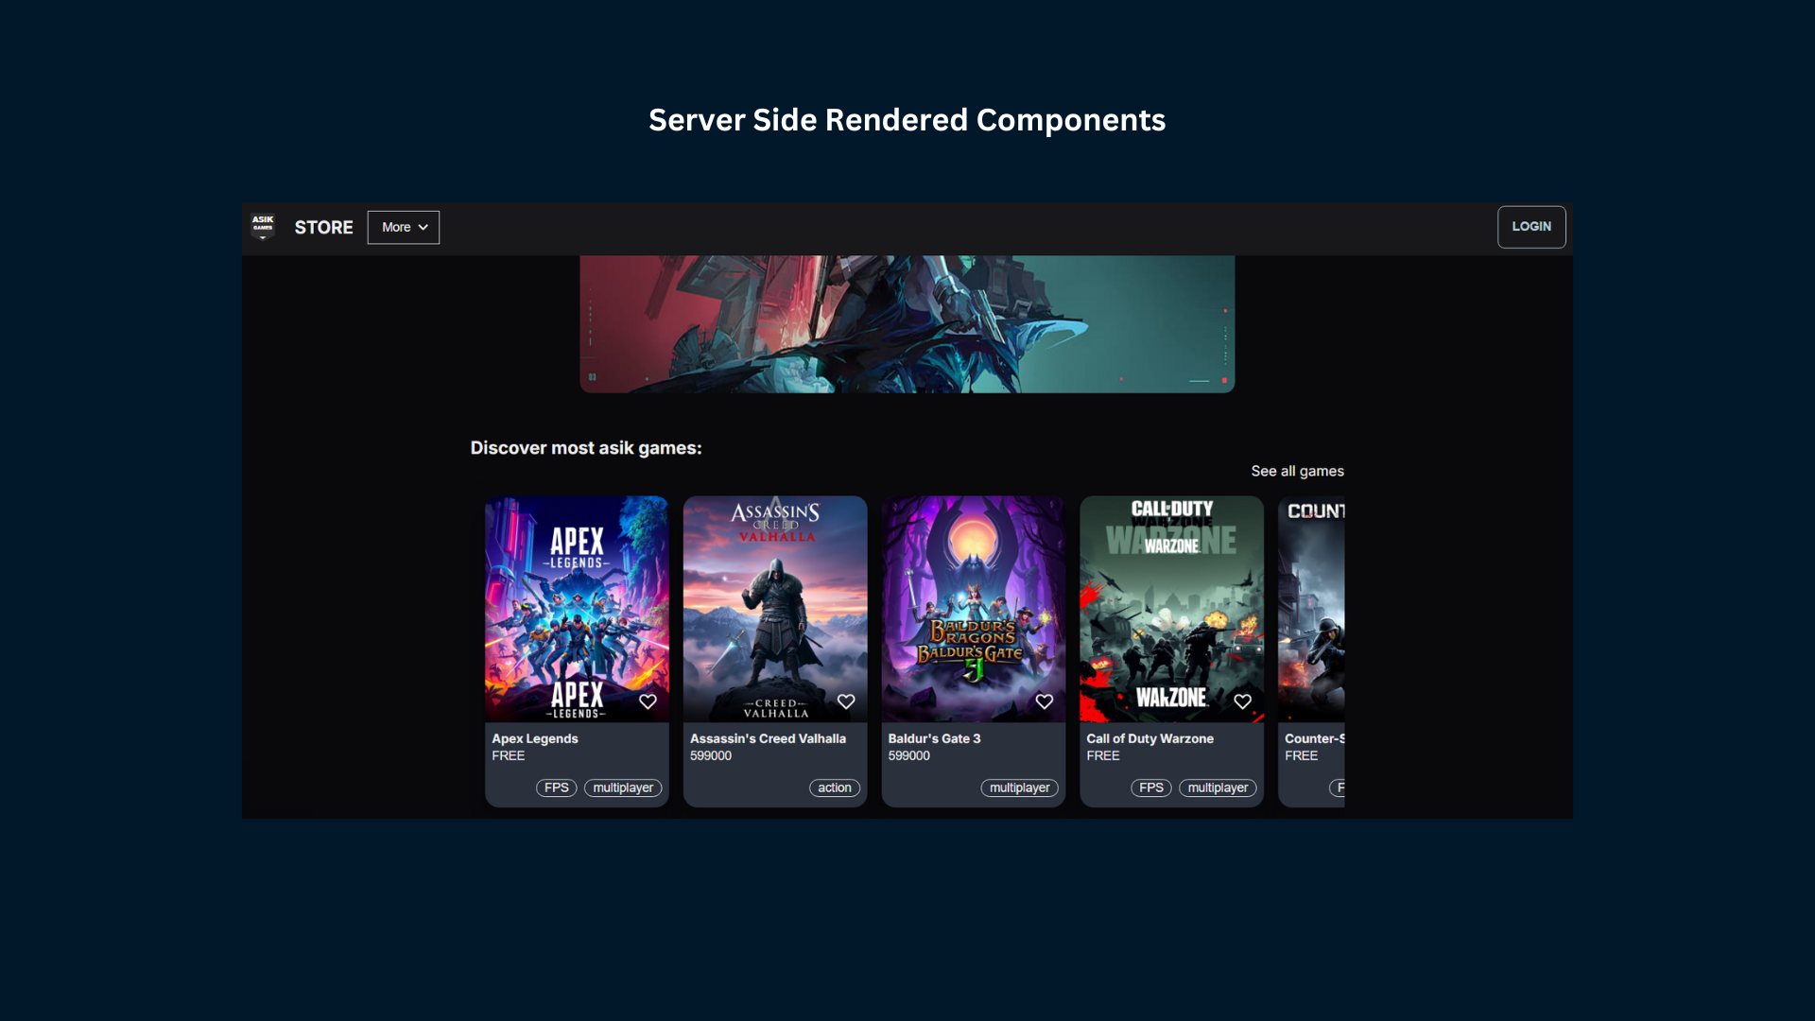This screenshot has width=1815, height=1021.
Task: Expand the More navigation dropdown
Action: (x=403, y=226)
